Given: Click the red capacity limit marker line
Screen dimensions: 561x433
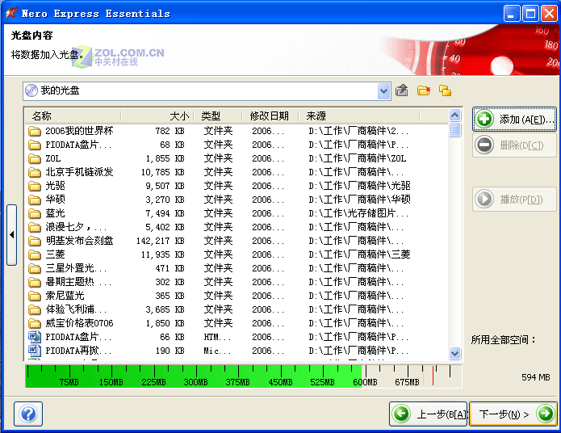Looking at the screenshot, I should pos(433,376).
